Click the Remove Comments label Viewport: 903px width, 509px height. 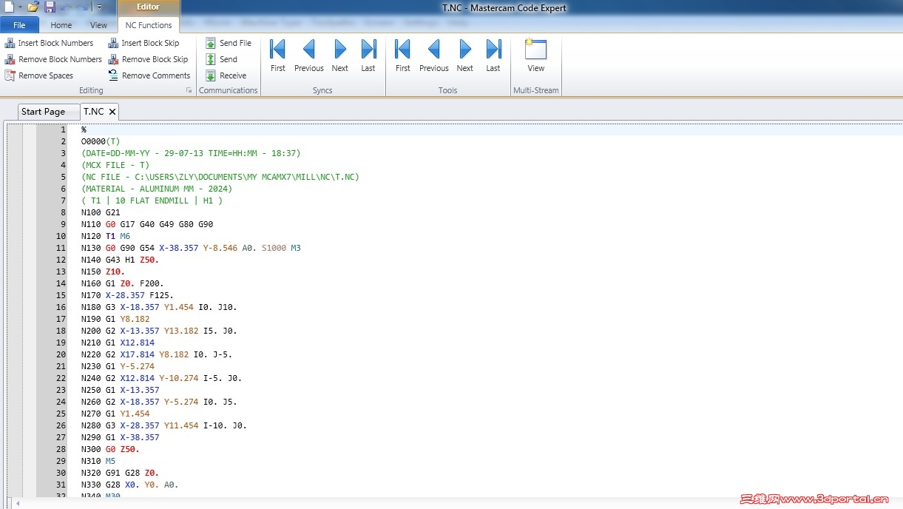point(156,75)
